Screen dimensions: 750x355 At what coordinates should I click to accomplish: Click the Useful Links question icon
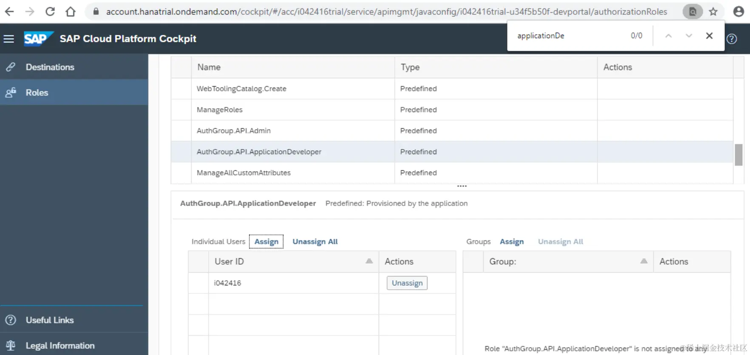(11, 320)
